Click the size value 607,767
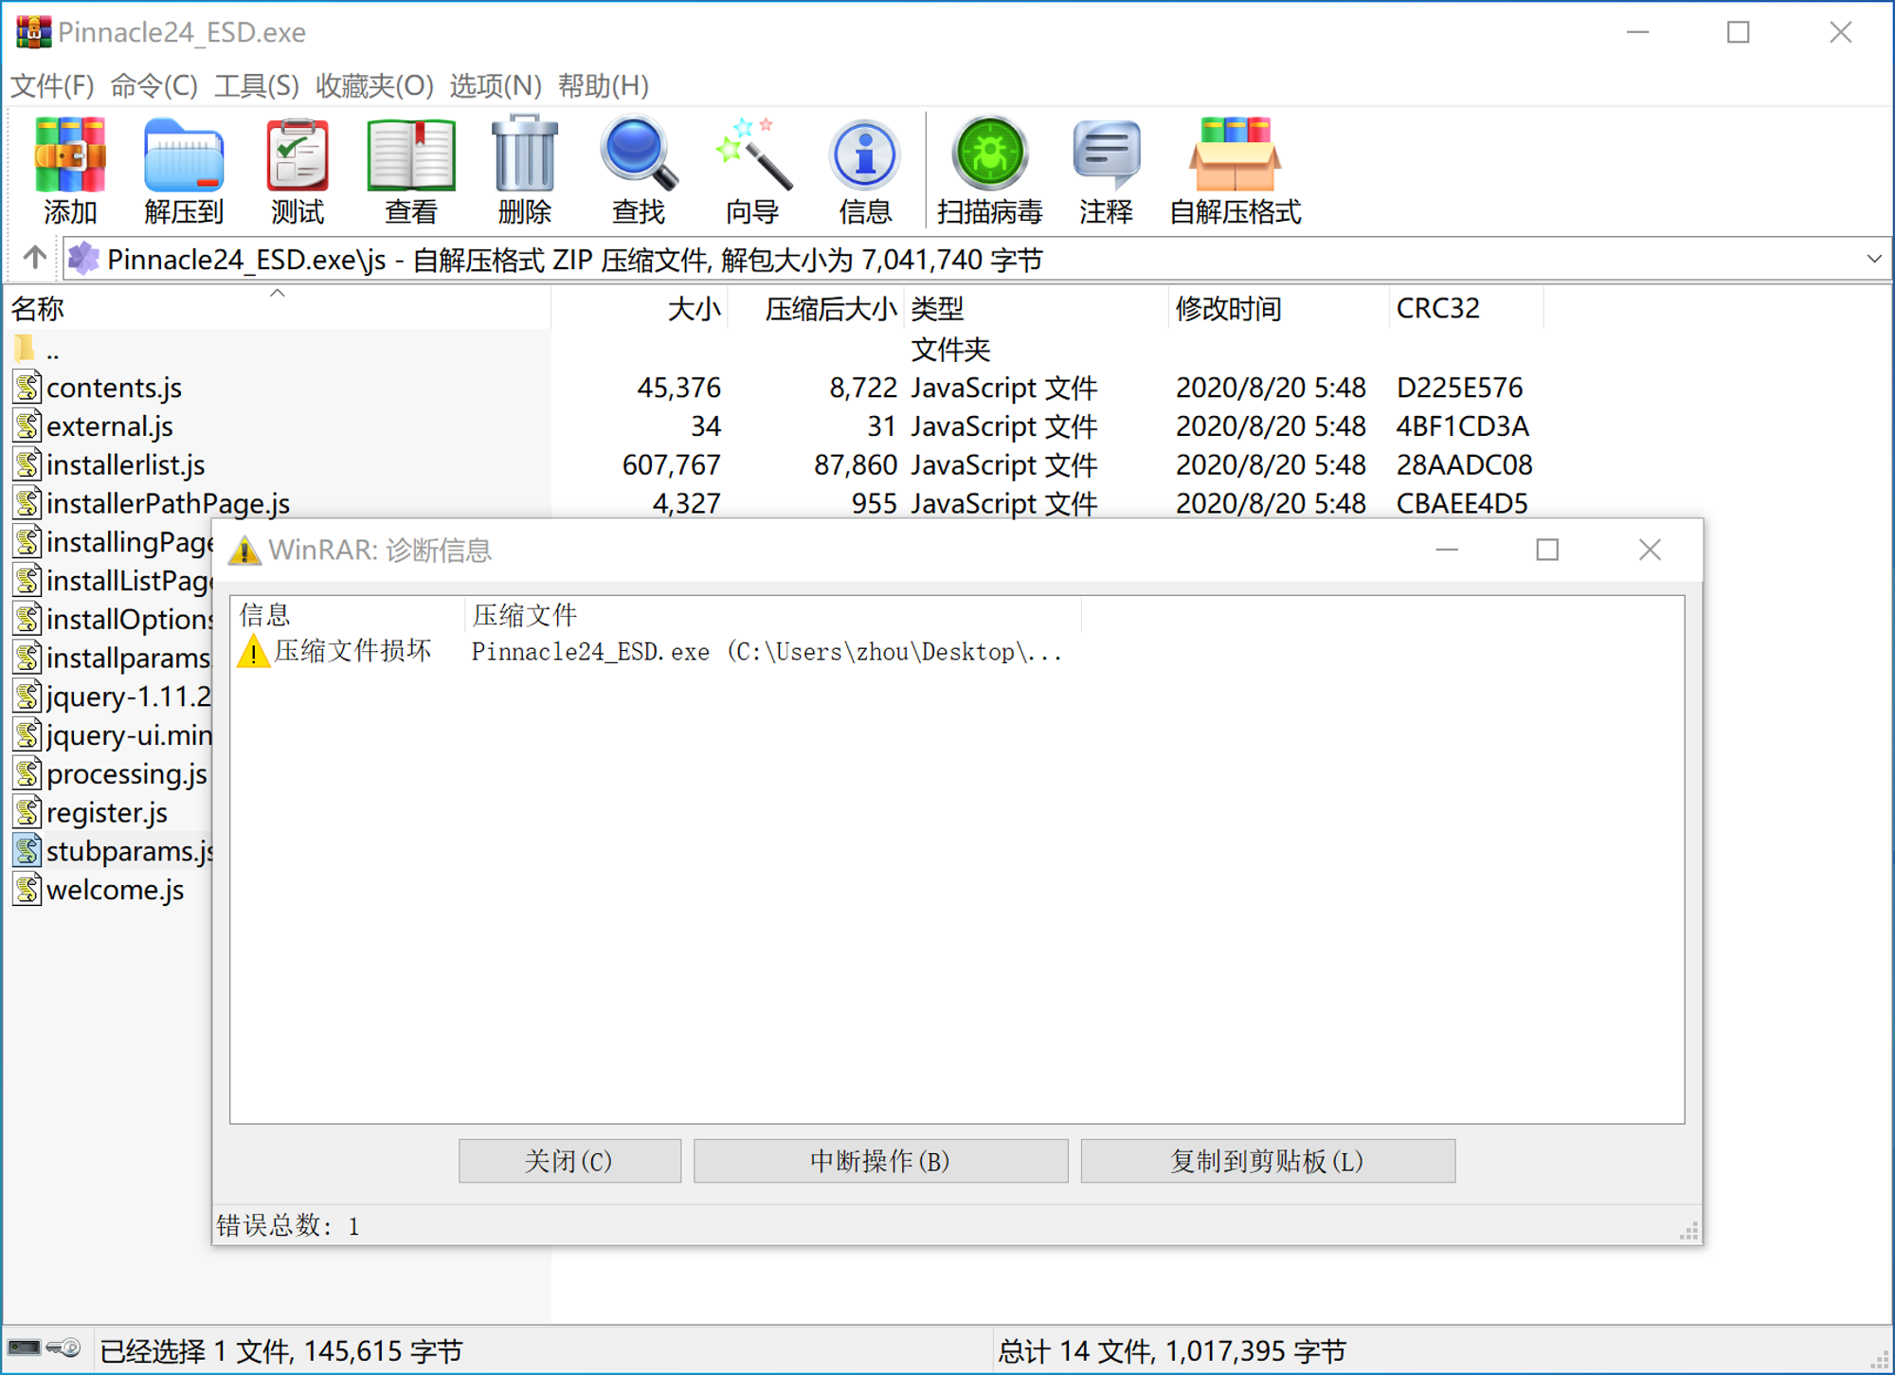This screenshot has height=1375, width=1895. click(x=671, y=464)
